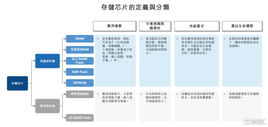The height and width of the screenshot is (127, 268).
Task: Click the 市場規模與週期性 column header
Action: tap(155, 26)
